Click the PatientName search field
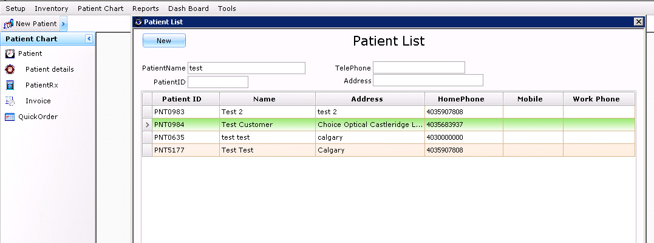This screenshot has width=654, height=243. point(247,68)
